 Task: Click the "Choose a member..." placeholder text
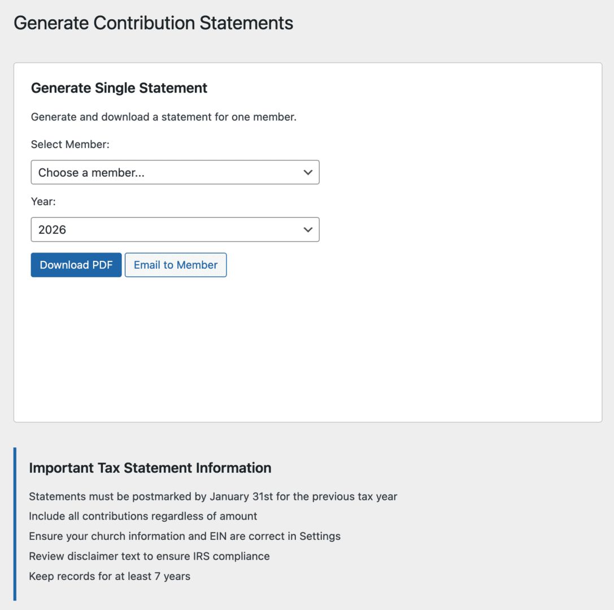[92, 173]
